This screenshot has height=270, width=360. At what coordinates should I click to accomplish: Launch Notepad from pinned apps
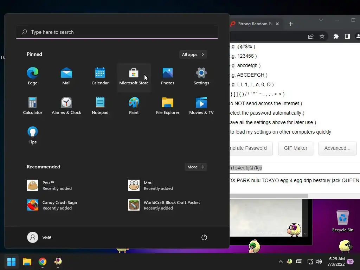[100, 106]
